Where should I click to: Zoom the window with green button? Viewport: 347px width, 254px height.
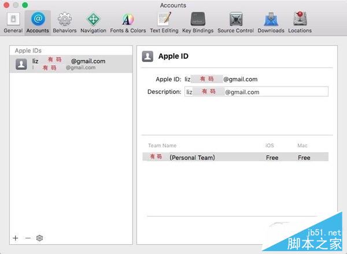pos(25,5)
